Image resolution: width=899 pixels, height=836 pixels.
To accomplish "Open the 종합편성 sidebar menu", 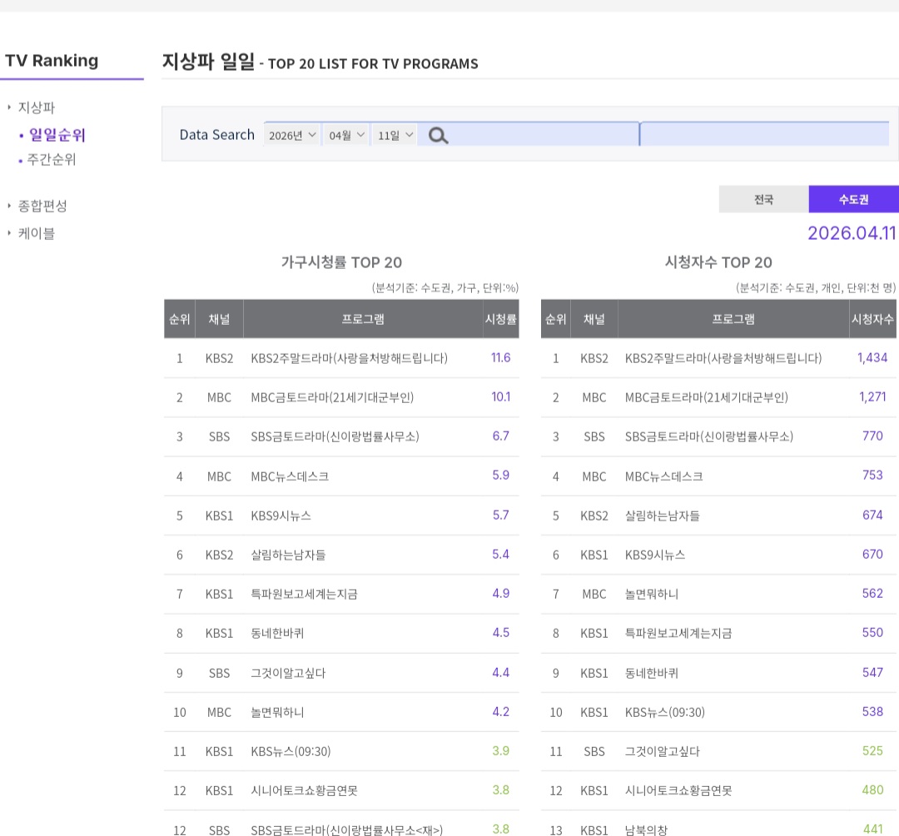I will click(x=42, y=206).
